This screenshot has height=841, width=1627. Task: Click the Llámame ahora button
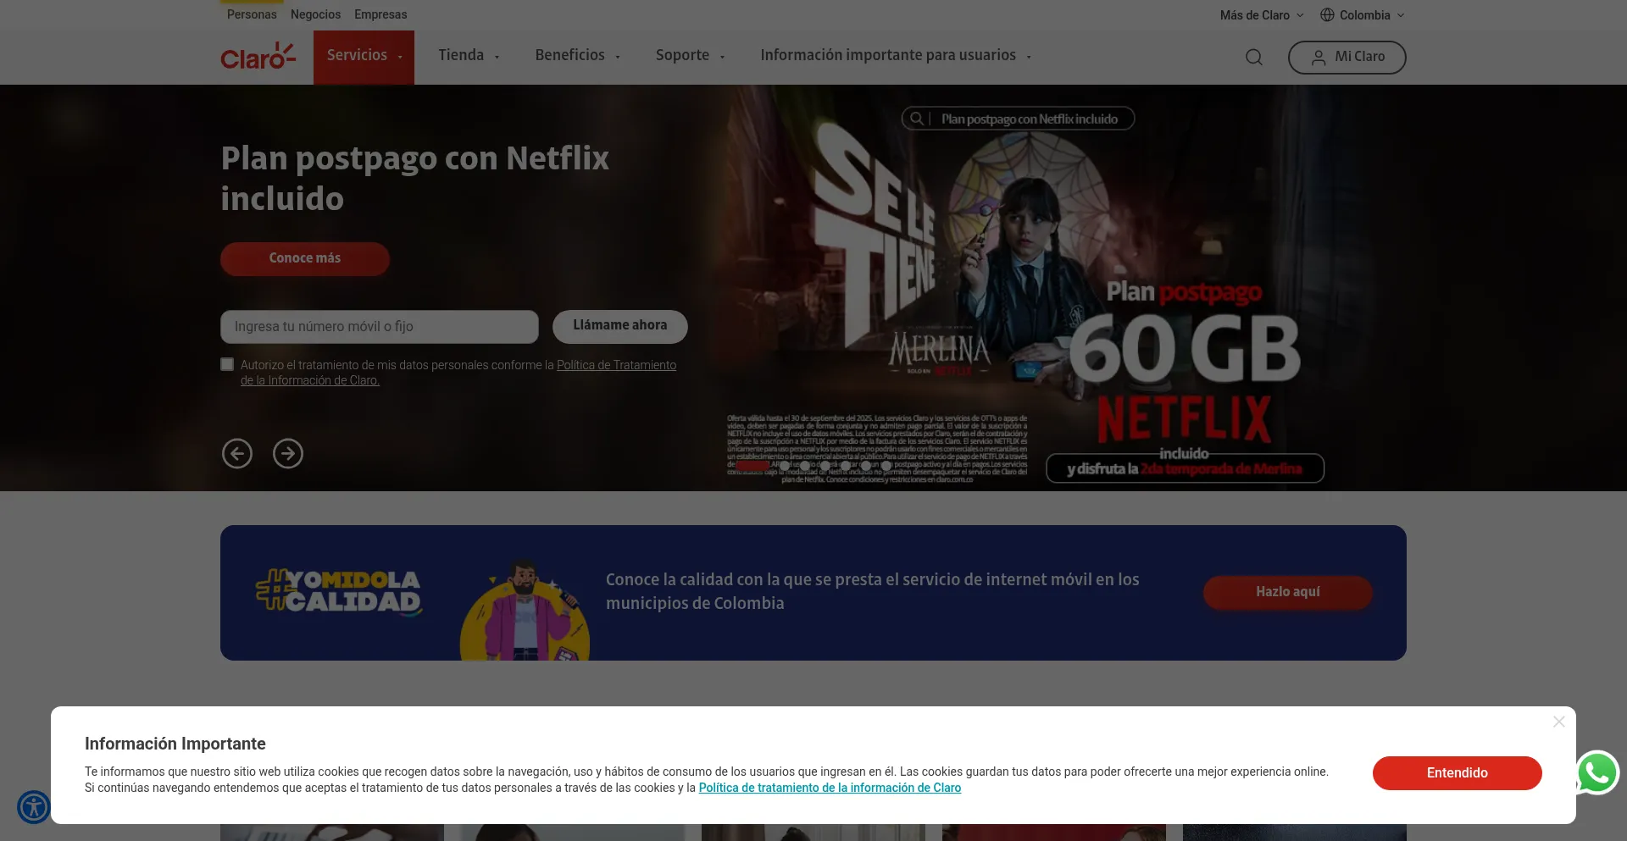[x=619, y=326]
